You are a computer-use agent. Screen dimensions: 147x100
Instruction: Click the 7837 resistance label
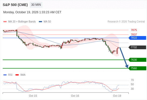134,34
